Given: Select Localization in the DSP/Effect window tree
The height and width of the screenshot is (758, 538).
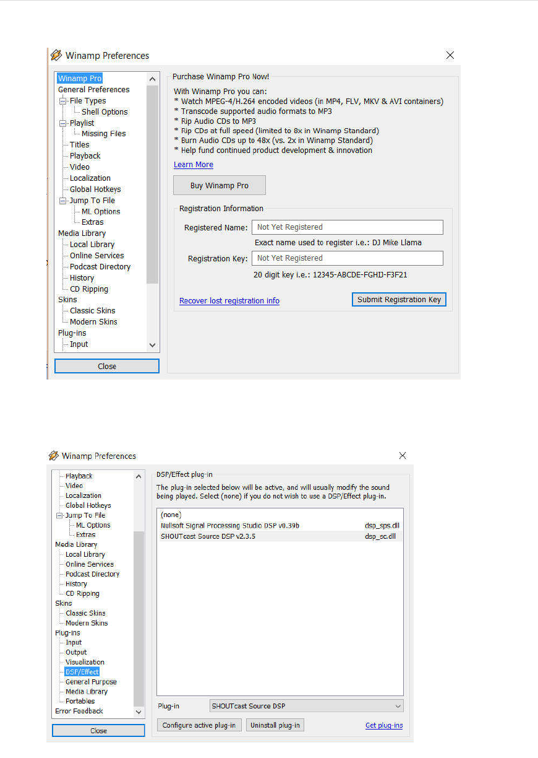Looking at the screenshot, I should (83, 495).
